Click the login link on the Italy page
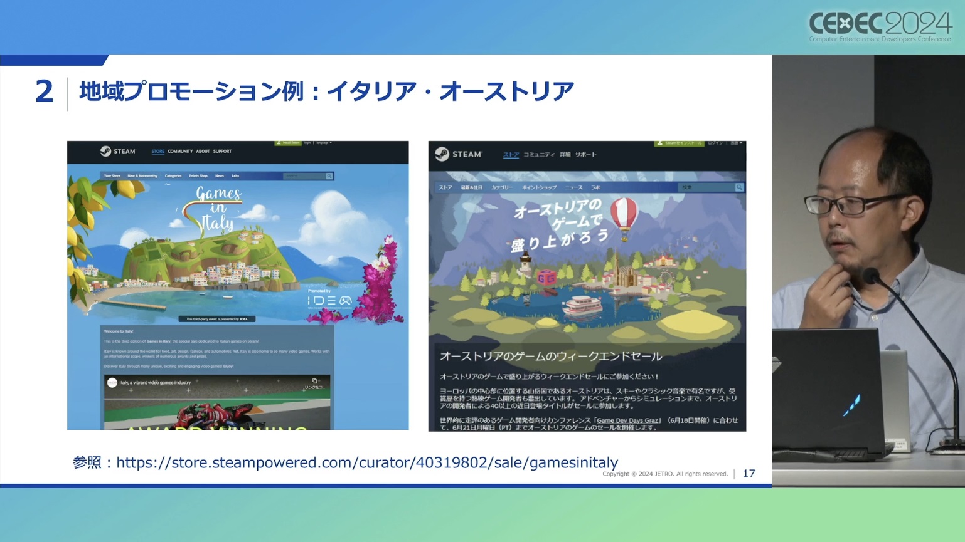Viewport: 965px width, 542px height. click(307, 143)
